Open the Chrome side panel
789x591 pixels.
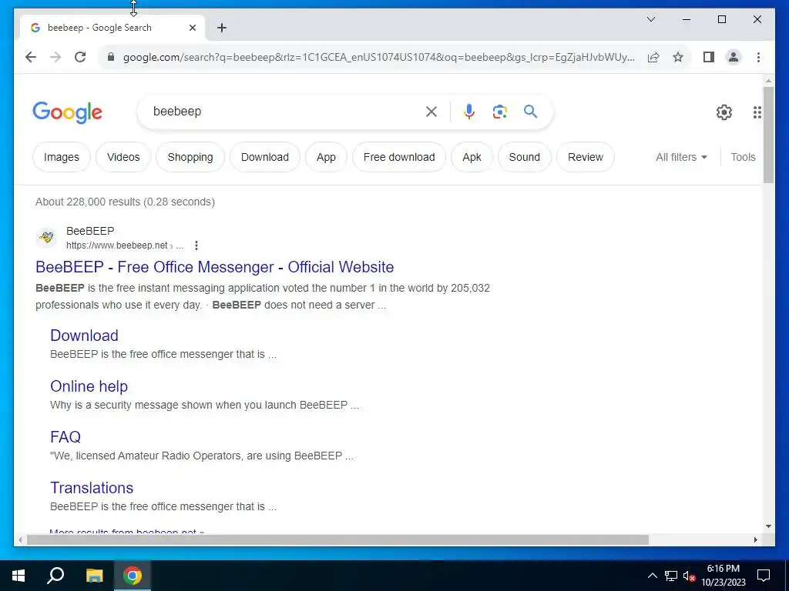coord(709,57)
